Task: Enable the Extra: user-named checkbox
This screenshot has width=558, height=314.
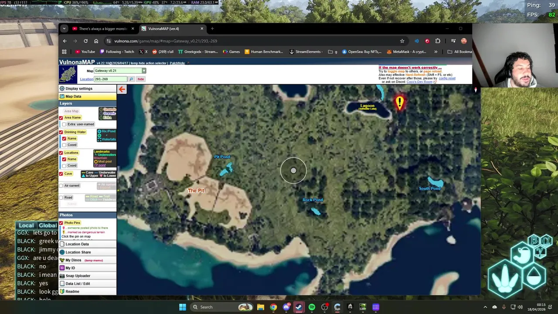Action: click(64, 124)
